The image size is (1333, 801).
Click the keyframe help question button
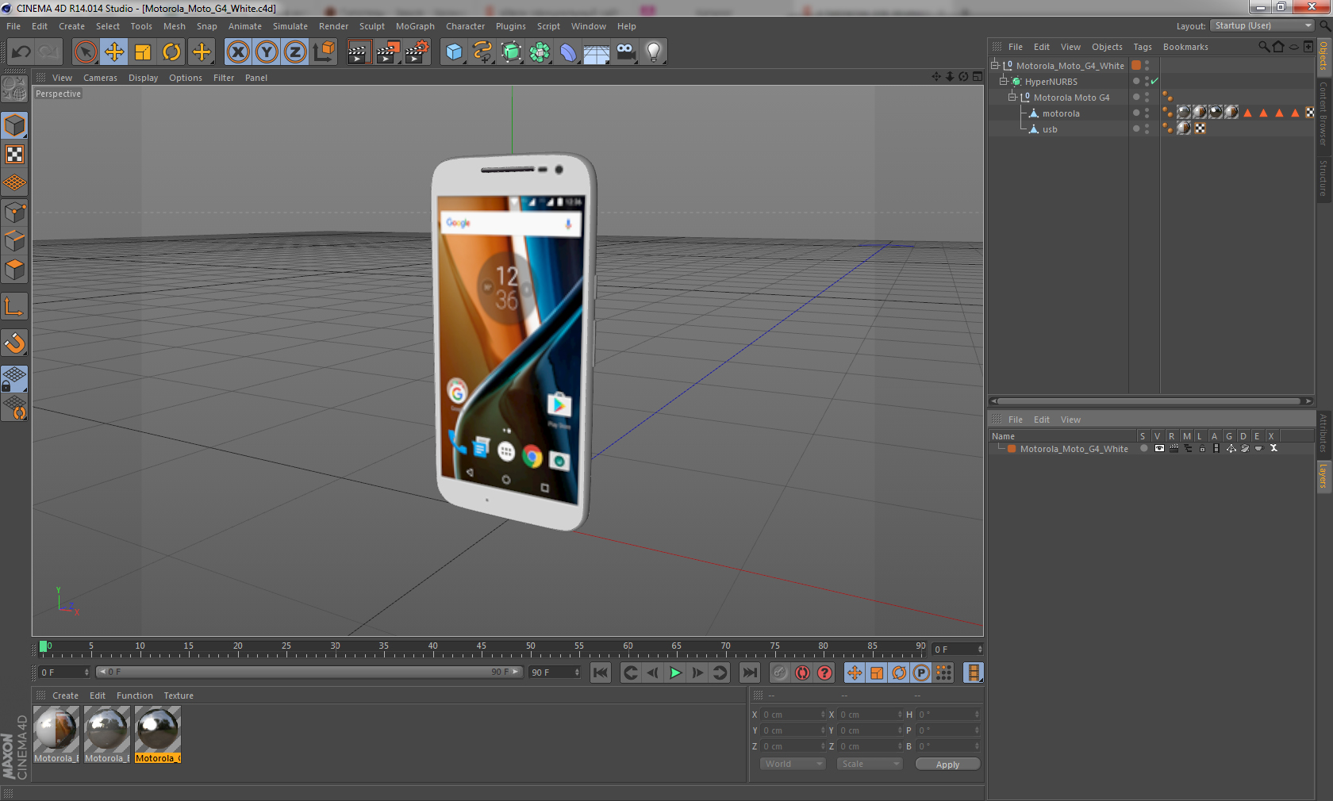[825, 673]
